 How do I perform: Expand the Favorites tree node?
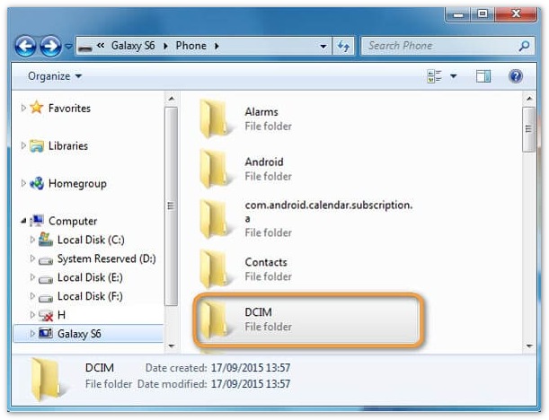[x=23, y=108]
